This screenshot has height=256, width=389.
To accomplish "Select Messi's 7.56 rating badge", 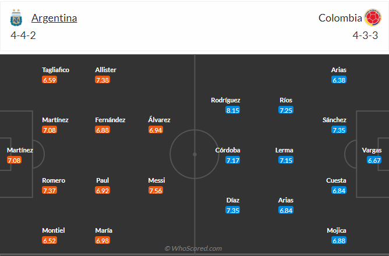I will point(156,190).
